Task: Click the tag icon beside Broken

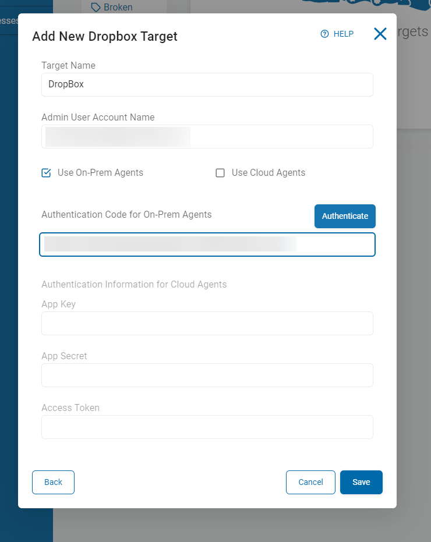Action: coord(96,8)
